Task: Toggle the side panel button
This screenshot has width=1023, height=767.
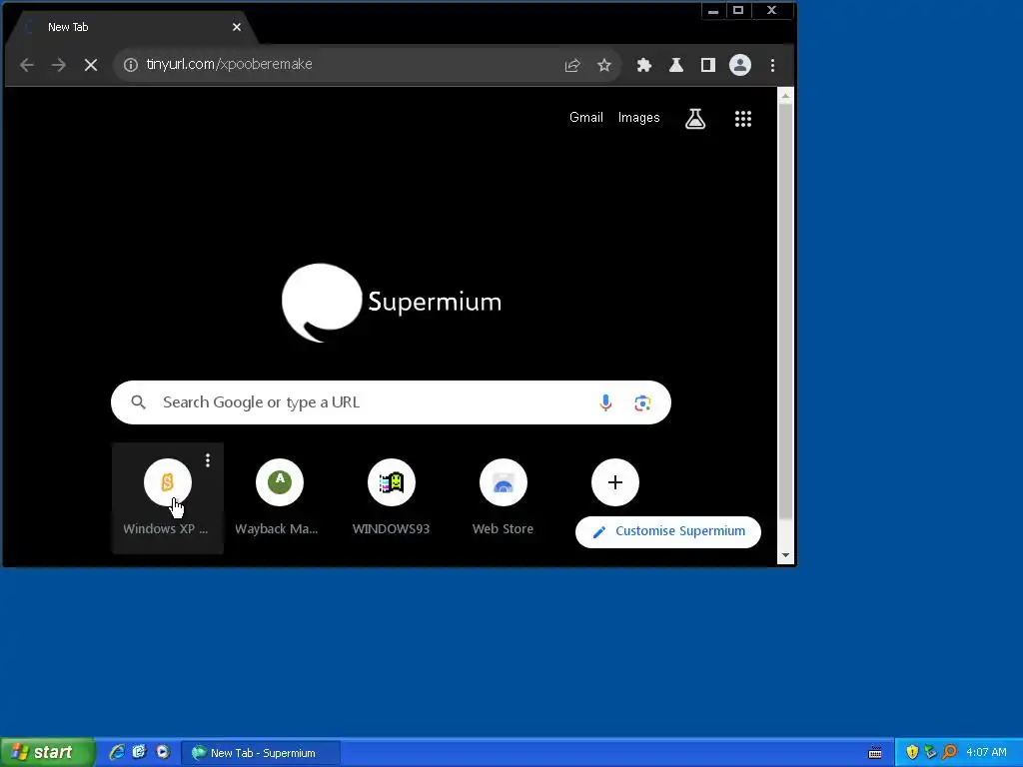Action: pyautogui.click(x=708, y=65)
